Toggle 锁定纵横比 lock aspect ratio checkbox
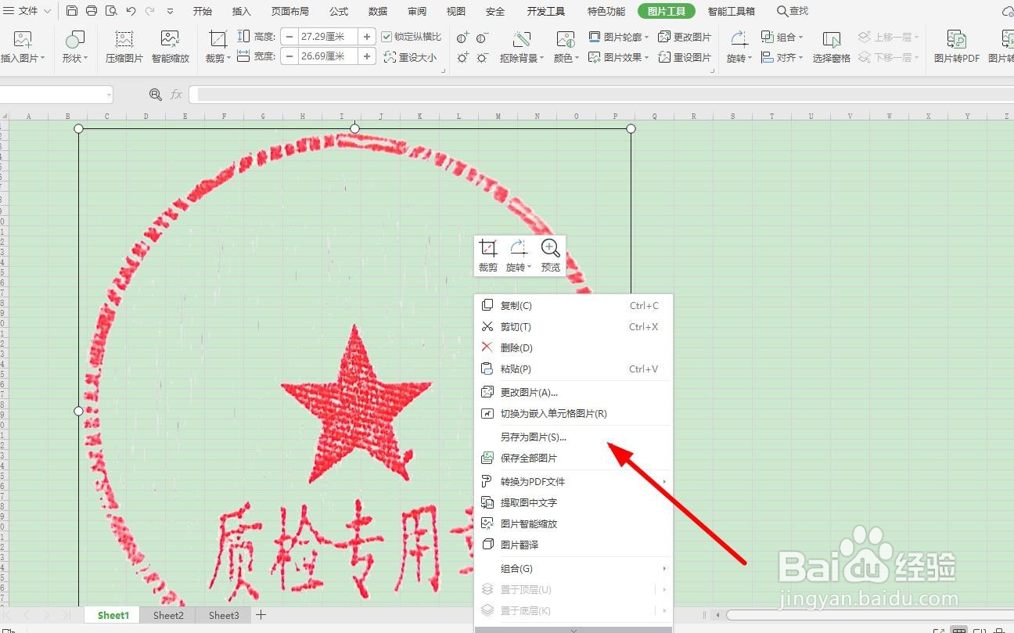The image size is (1014, 633). tap(387, 37)
